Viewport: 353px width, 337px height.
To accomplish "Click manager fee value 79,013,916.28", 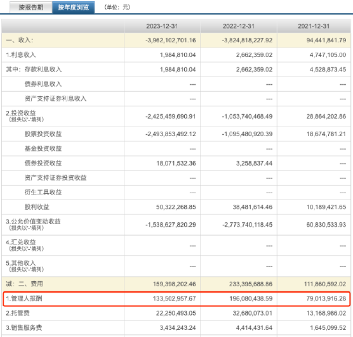I will [x=326, y=298].
